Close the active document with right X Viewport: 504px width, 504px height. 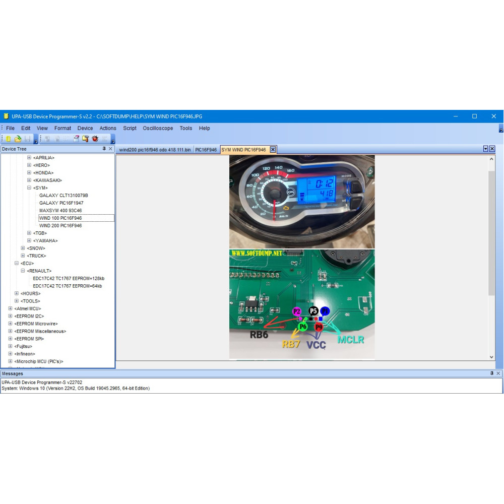click(492, 149)
